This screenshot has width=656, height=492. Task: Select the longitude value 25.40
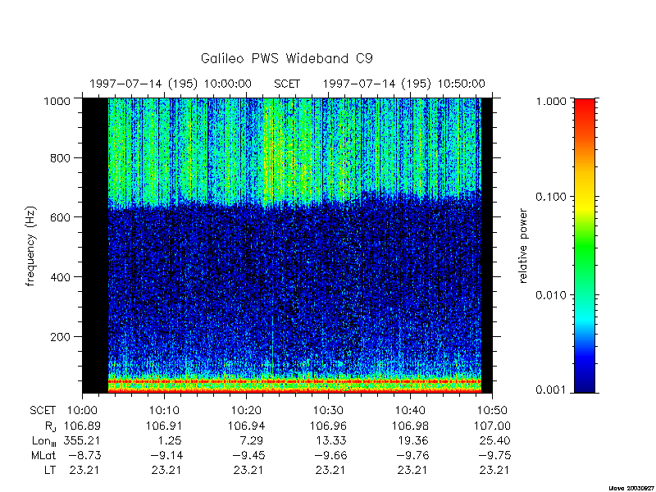495,440
